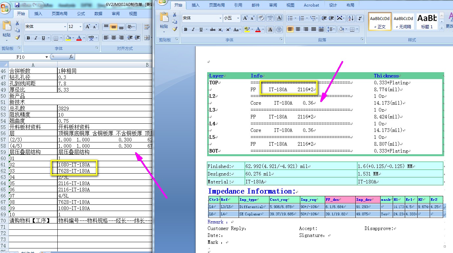This screenshot has width=453, height=253.
Task: Toggle Excel middle vertical alignment
Action: [114, 27]
